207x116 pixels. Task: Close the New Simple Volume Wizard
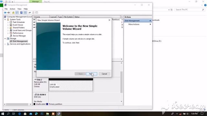pyautogui.click(x=109, y=20)
